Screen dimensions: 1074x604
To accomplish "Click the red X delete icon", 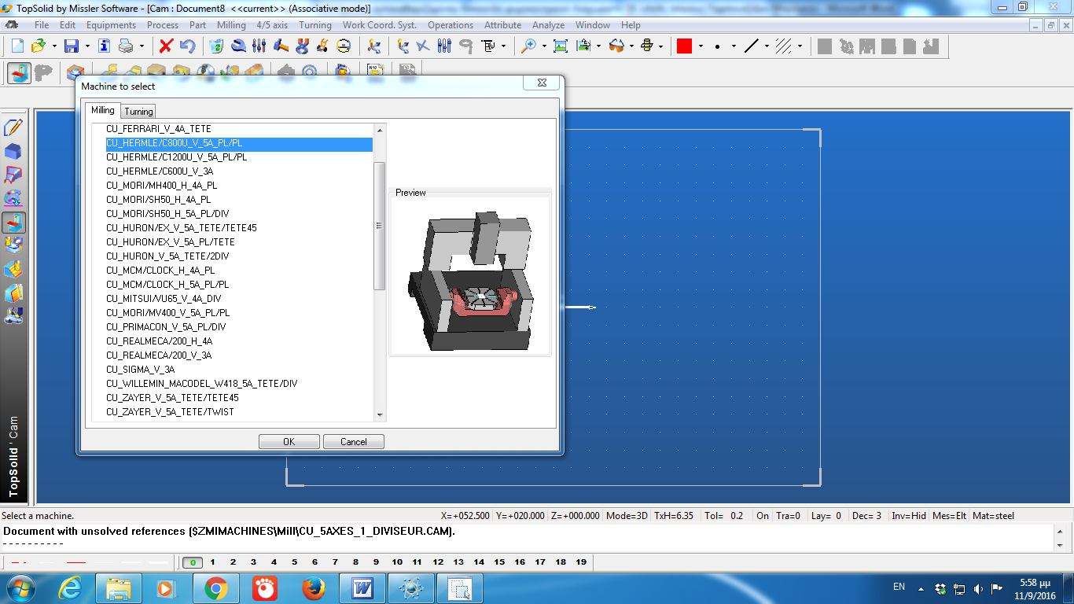I will click(x=166, y=46).
